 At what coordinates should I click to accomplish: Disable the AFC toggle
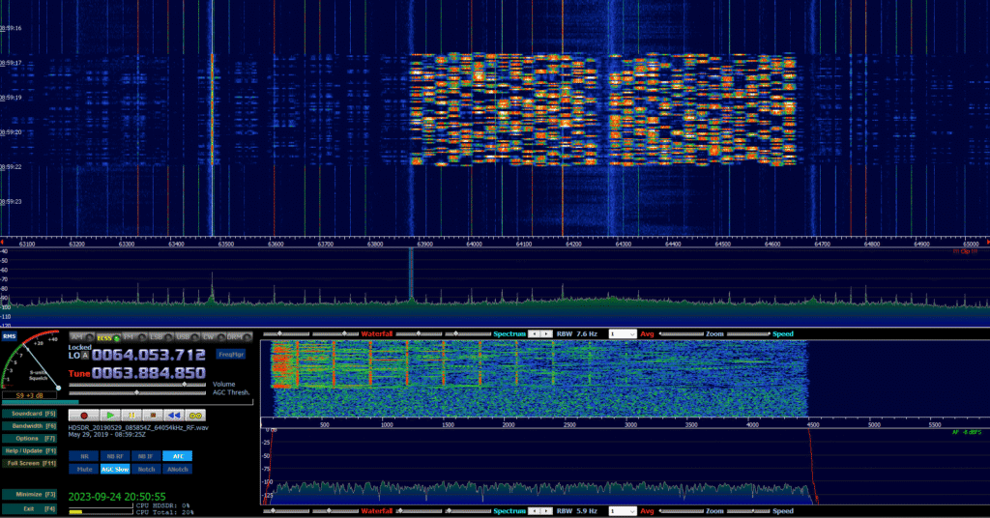click(178, 455)
